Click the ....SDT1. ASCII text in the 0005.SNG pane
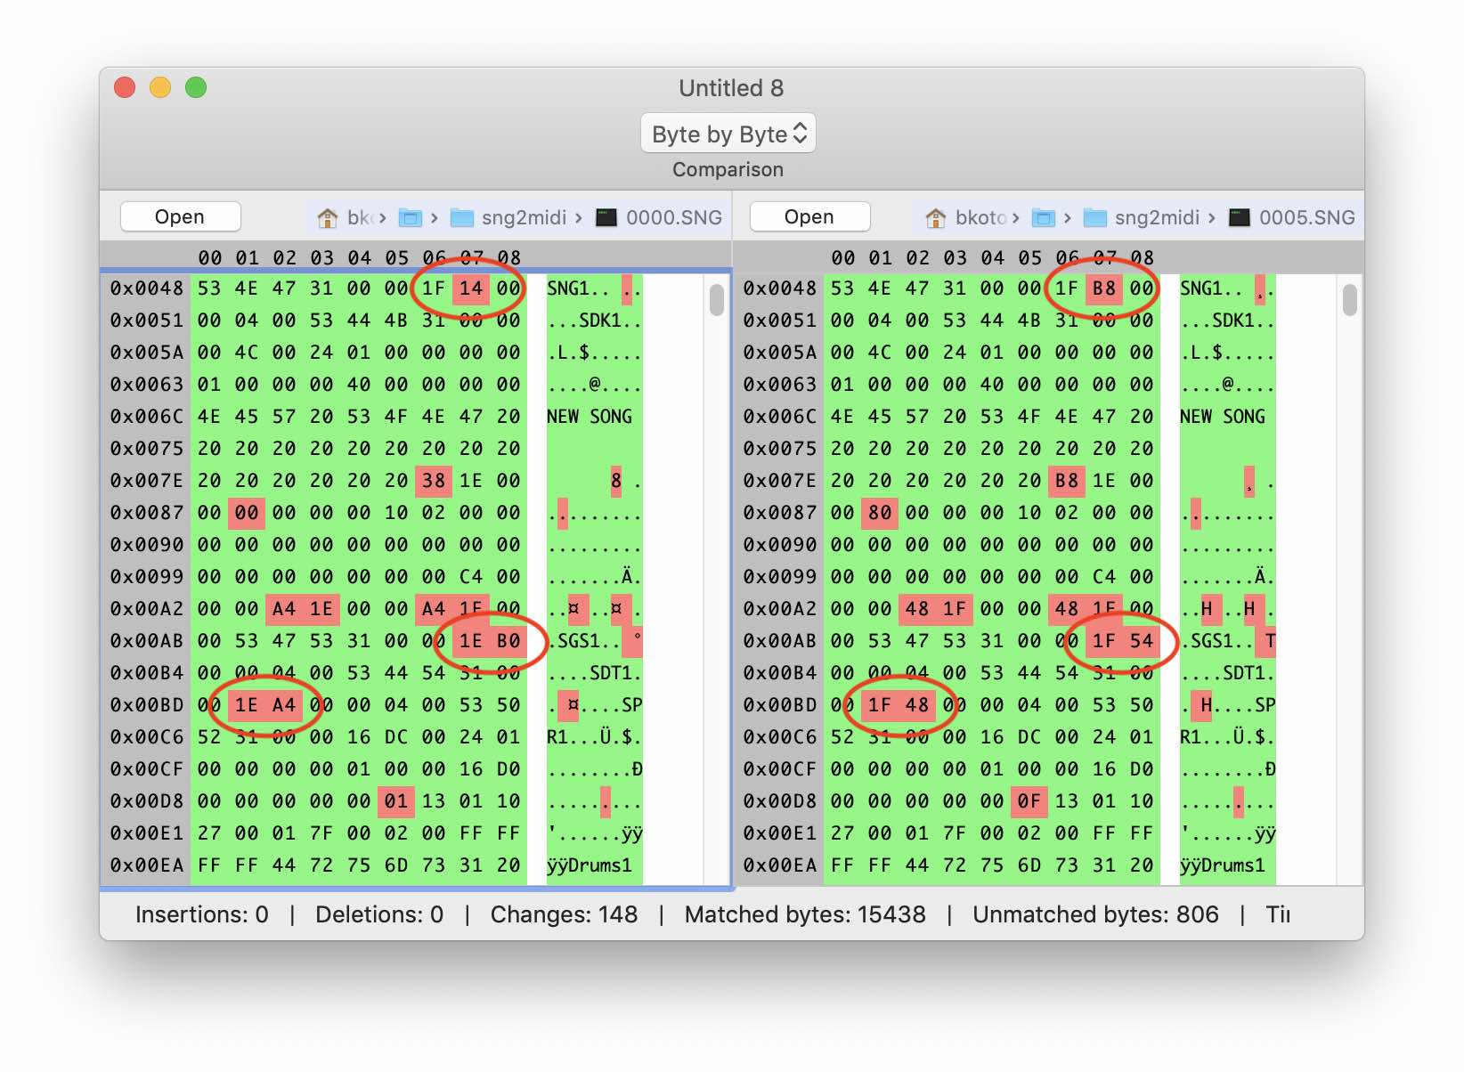Image resolution: width=1464 pixels, height=1072 pixels. click(1227, 673)
